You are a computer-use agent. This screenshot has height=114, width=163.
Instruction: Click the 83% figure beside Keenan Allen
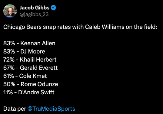click(9, 43)
